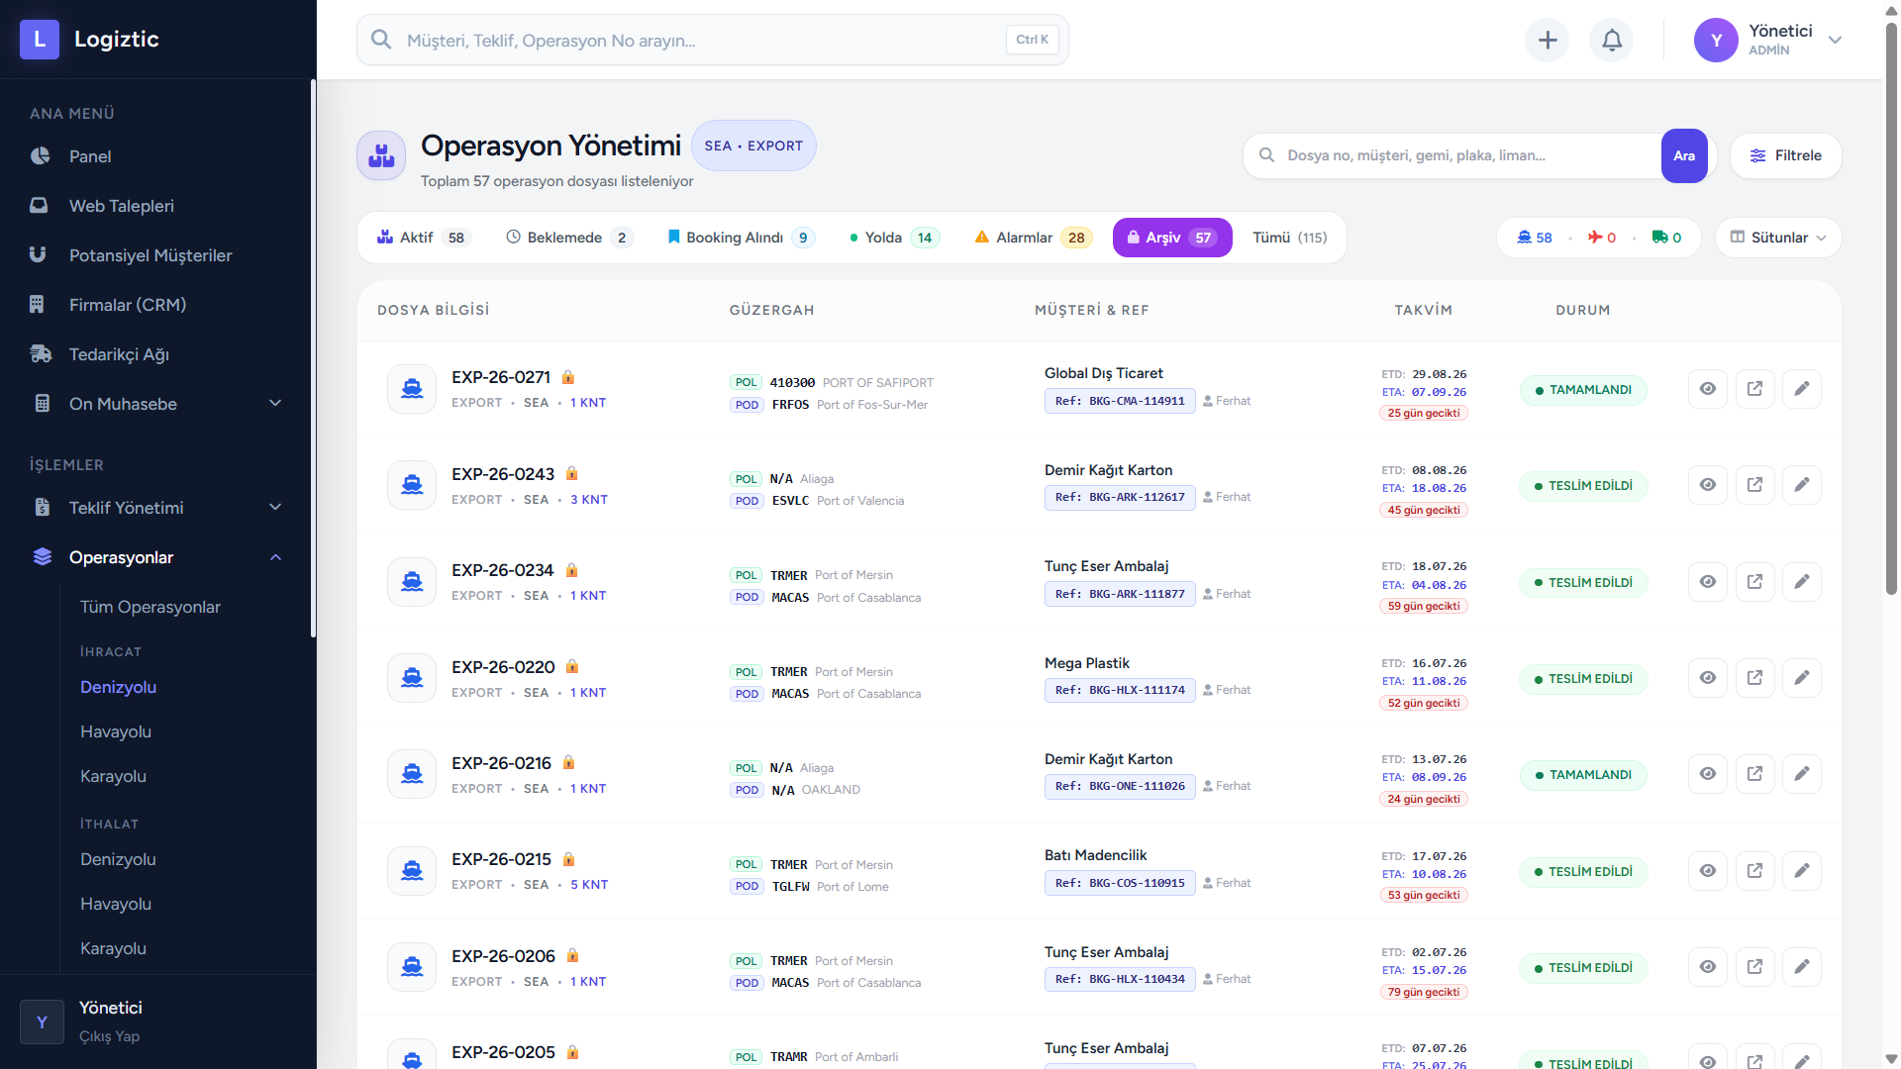
Task: Click the global search field
Action: point(713,40)
